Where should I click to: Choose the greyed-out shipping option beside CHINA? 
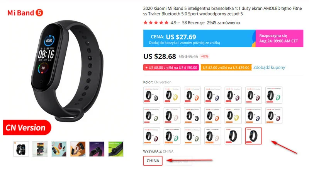click(x=179, y=161)
